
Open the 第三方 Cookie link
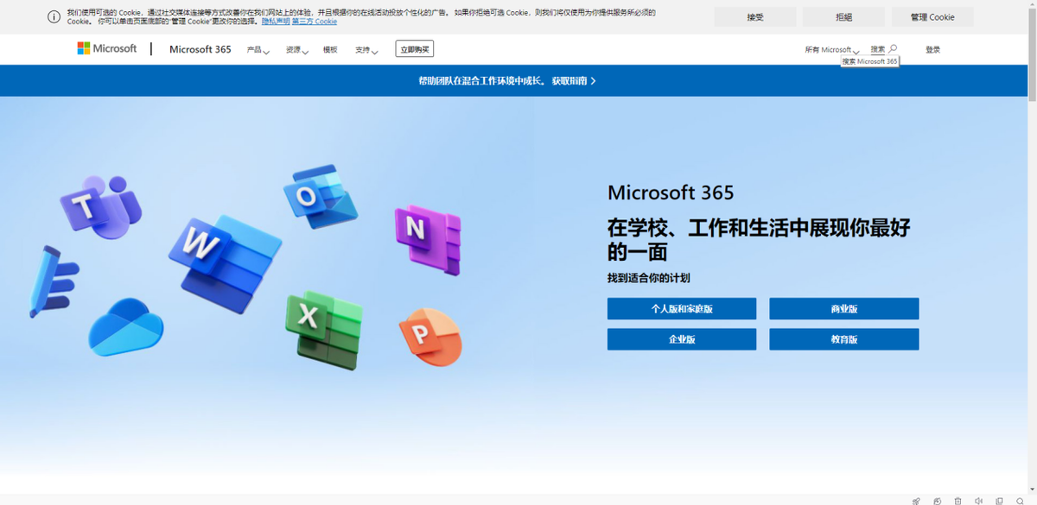point(315,21)
